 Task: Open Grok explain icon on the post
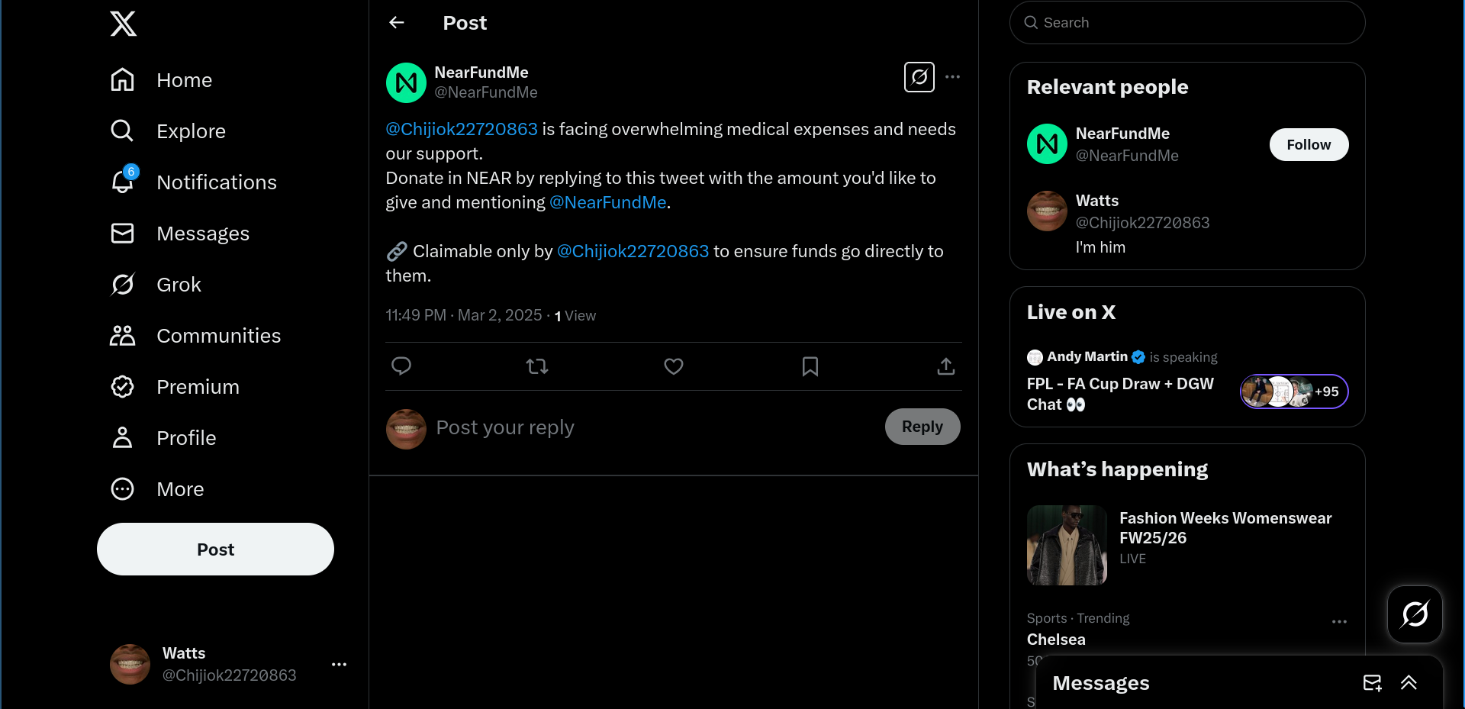coord(919,77)
